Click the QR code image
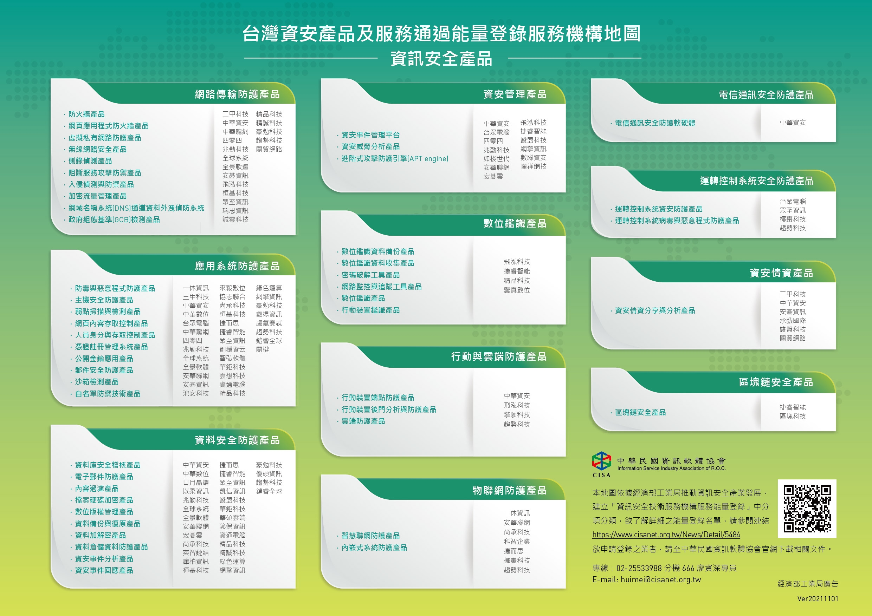 tap(807, 509)
